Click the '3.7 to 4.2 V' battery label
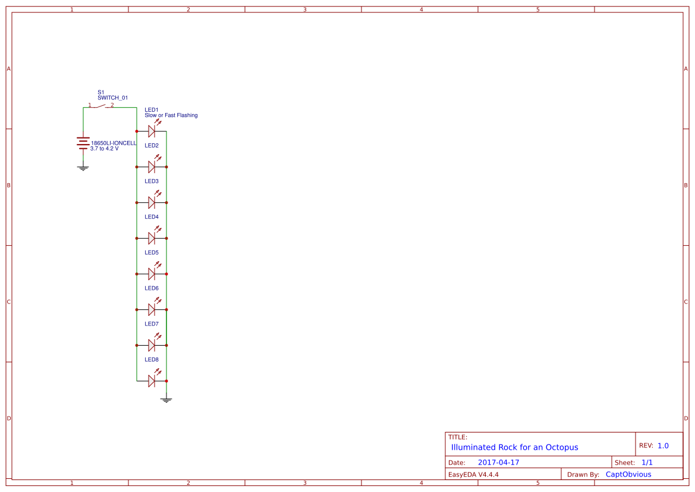The width and height of the screenshot is (695, 492). (105, 149)
